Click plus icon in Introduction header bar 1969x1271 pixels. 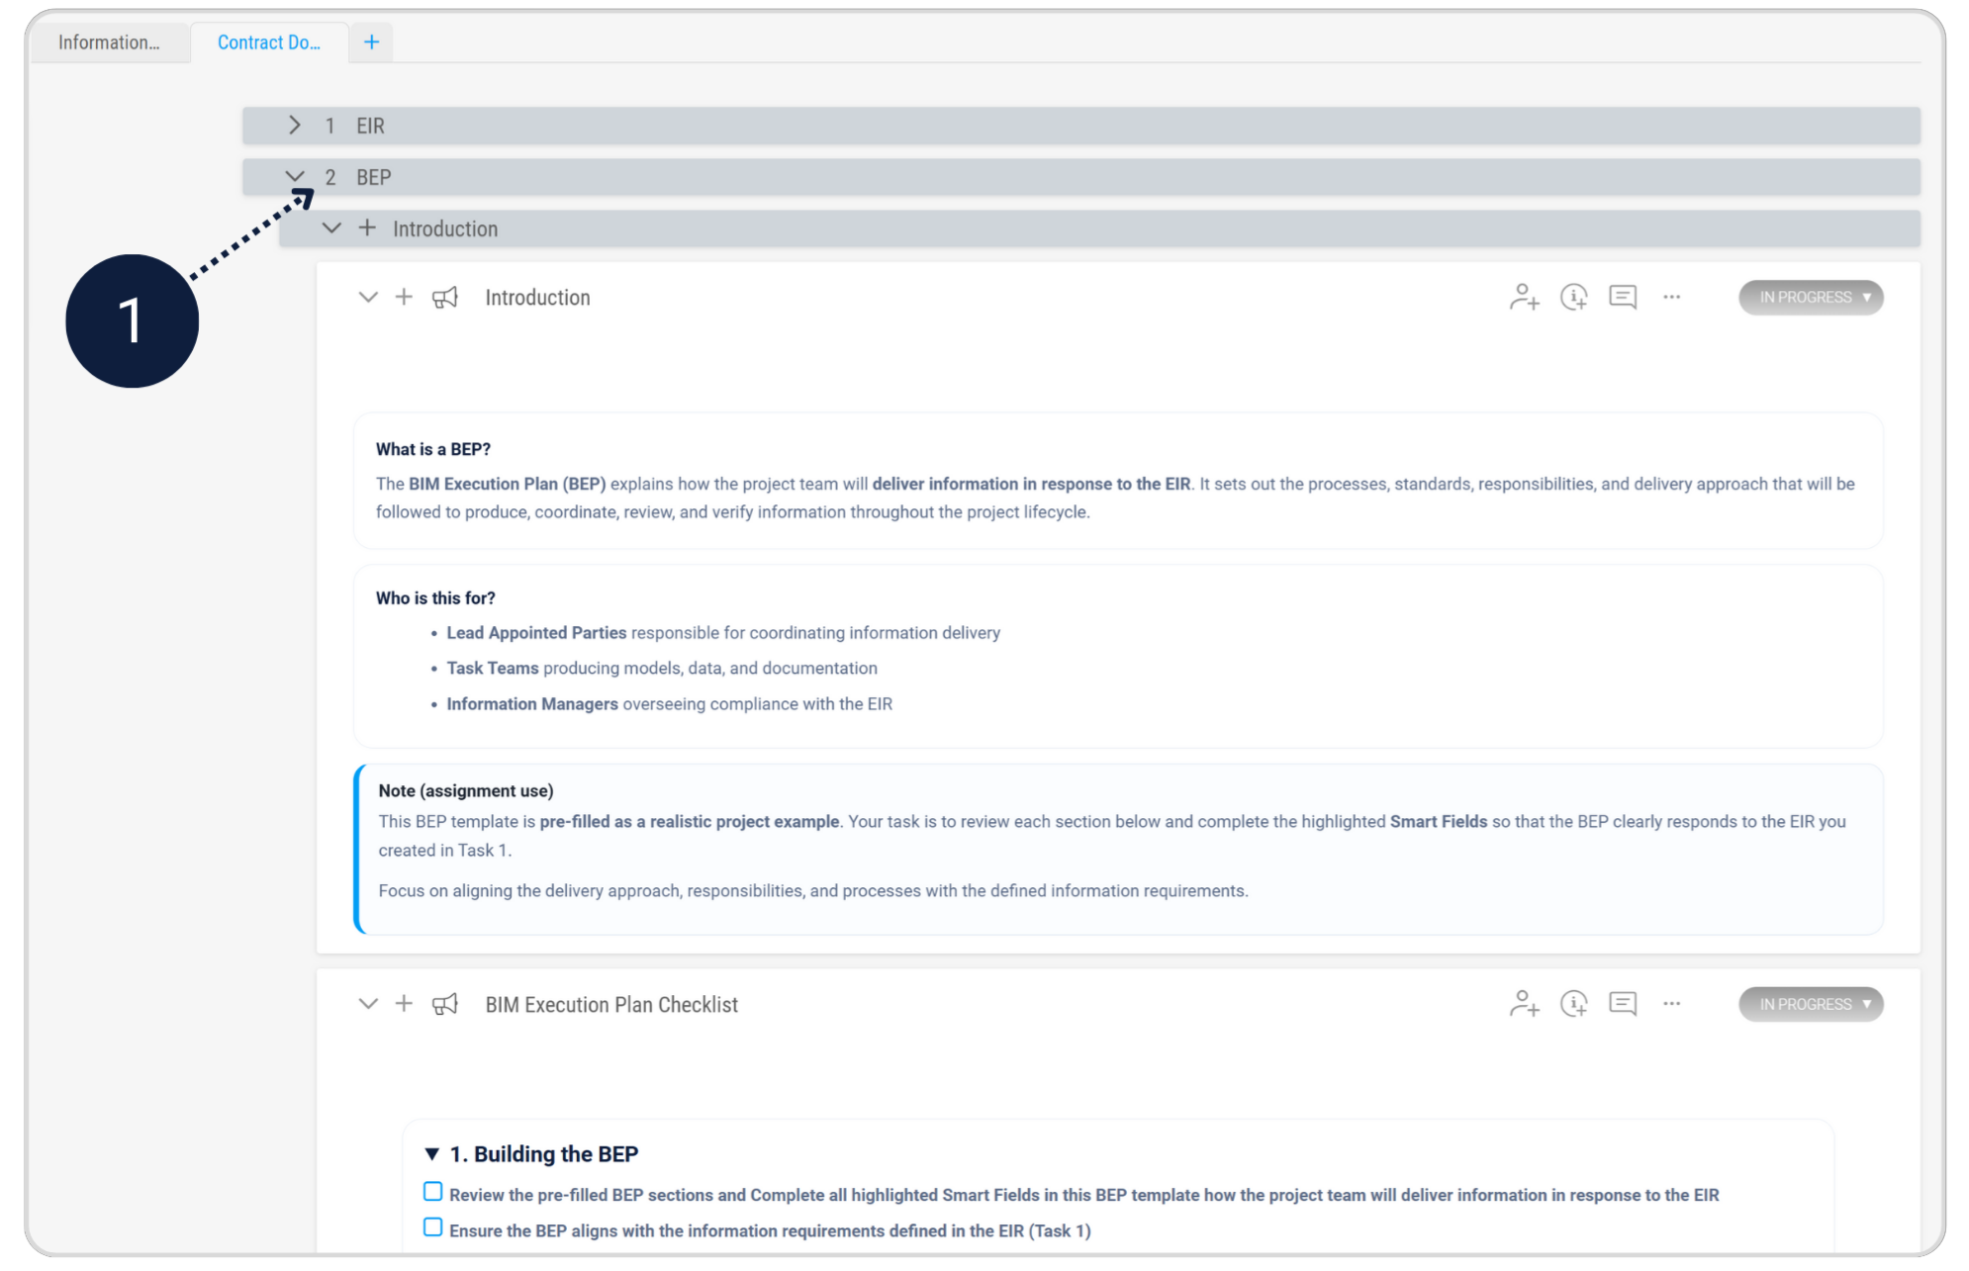coord(367,228)
